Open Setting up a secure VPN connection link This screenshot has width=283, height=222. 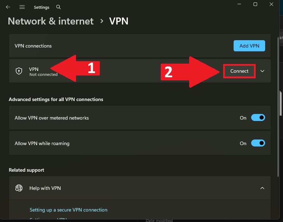click(x=68, y=210)
